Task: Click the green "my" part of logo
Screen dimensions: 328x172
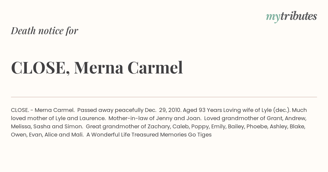Action: [x=273, y=17]
